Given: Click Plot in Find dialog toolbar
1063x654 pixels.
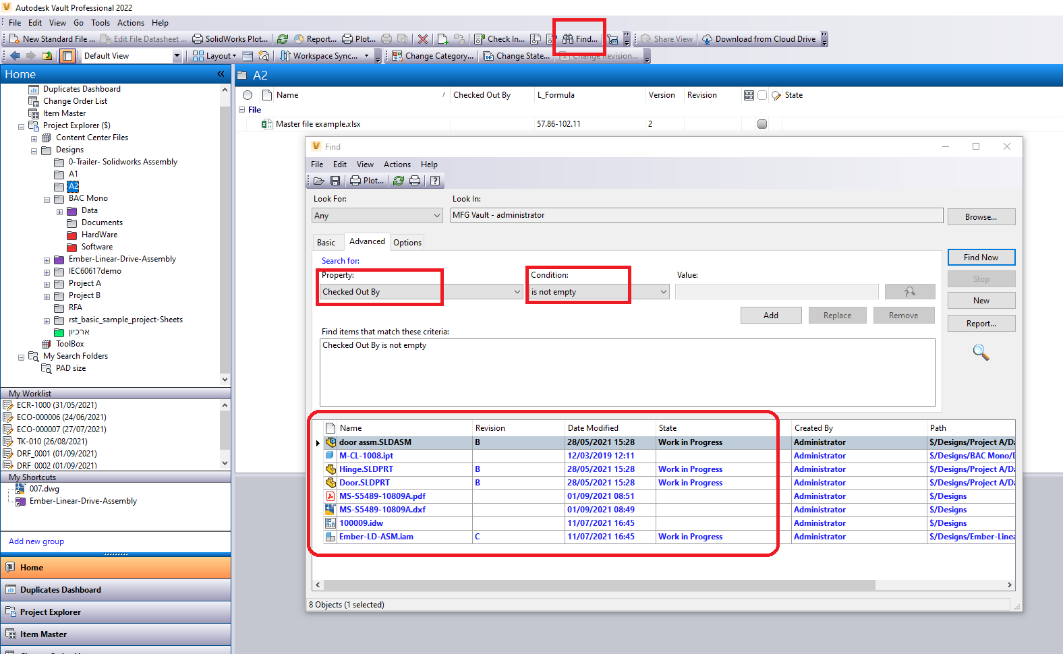Looking at the screenshot, I should point(368,181).
